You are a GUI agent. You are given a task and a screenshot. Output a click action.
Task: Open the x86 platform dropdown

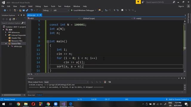(x=61, y=10)
